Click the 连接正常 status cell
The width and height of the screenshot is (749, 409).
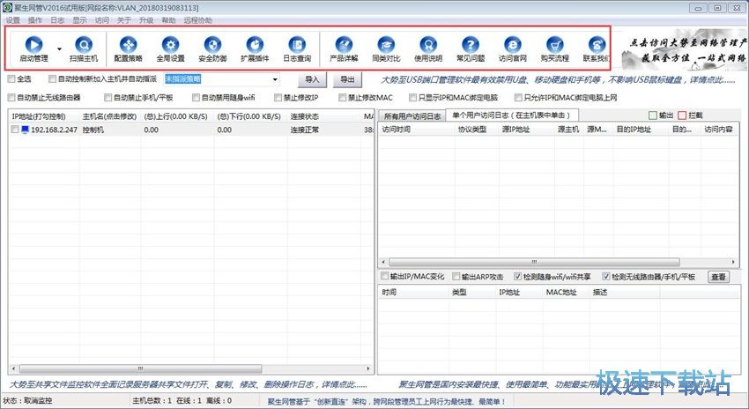[x=305, y=130]
